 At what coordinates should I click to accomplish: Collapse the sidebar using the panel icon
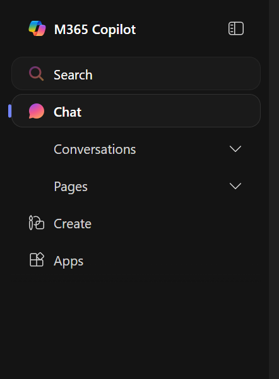[x=236, y=28]
